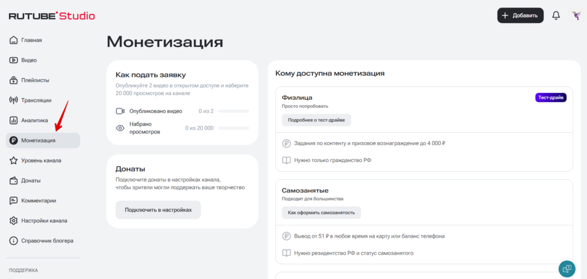Image resolution: width=587 pixels, height=279 pixels.
Task: Click camera icon beside Опубликовано видео
Action: (120, 111)
